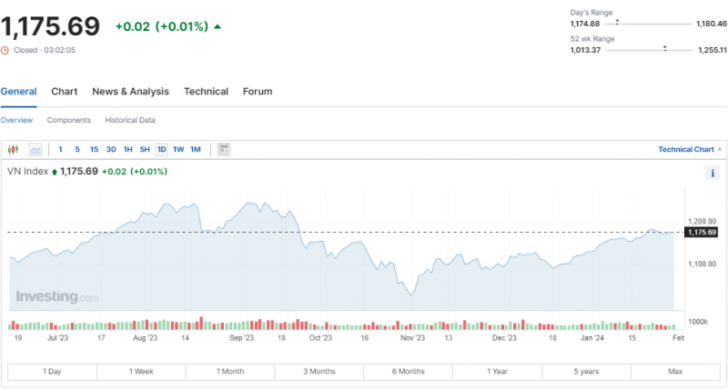Viewport: 728px width, 389px height.
Task: Click the red clock icon beside Closed
Action: pyautogui.click(x=5, y=50)
